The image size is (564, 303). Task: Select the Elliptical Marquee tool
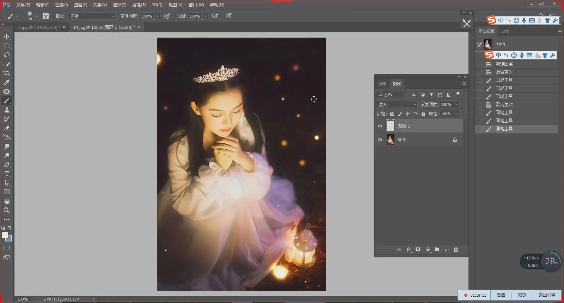[7, 46]
